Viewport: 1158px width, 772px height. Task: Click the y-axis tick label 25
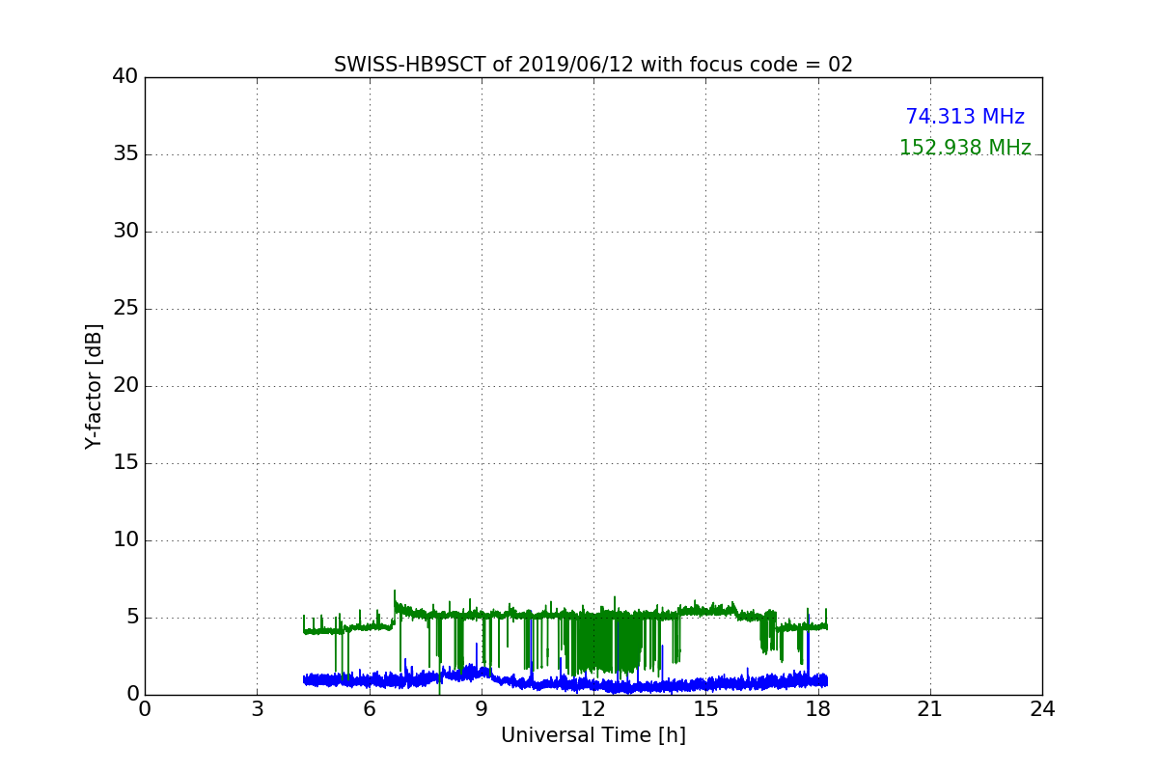(125, 308)
